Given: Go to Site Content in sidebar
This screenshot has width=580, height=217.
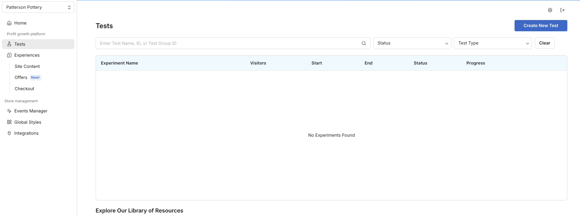Looking at the screenshot, I should tap(27, 67).
